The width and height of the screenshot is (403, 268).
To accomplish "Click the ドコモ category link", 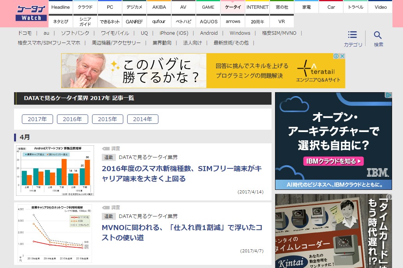I will [x=25, y=33].
